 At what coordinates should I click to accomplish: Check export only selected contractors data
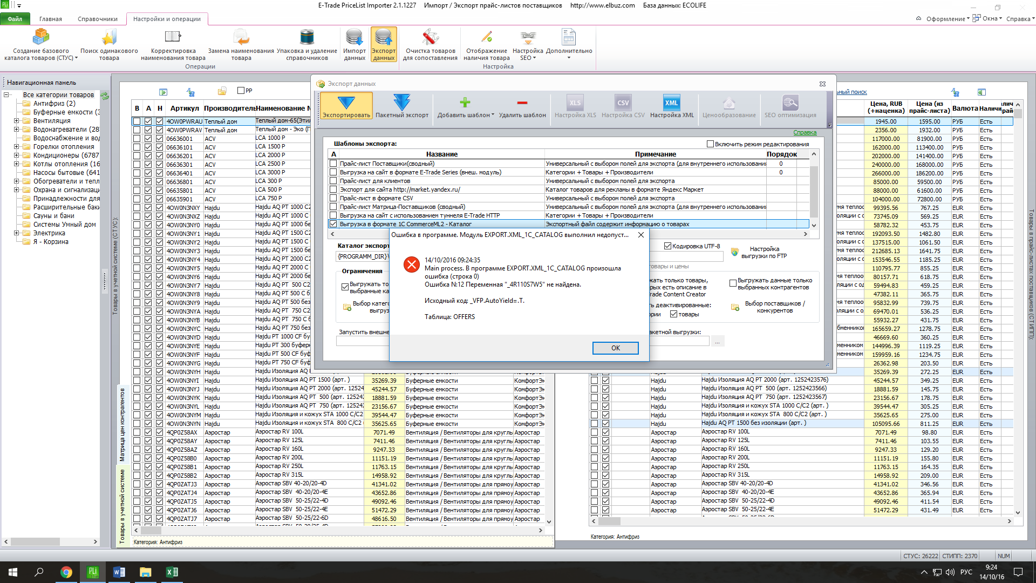pyautogui.click(x=733, y=283)
